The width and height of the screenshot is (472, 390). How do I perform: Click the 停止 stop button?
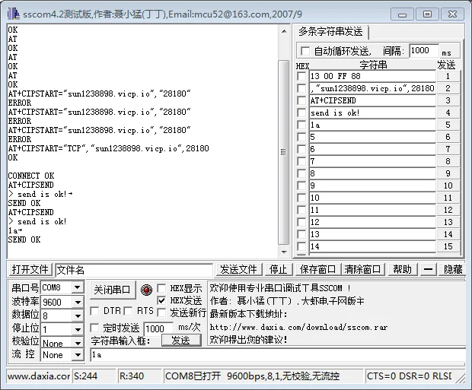[x=278, y=269]
